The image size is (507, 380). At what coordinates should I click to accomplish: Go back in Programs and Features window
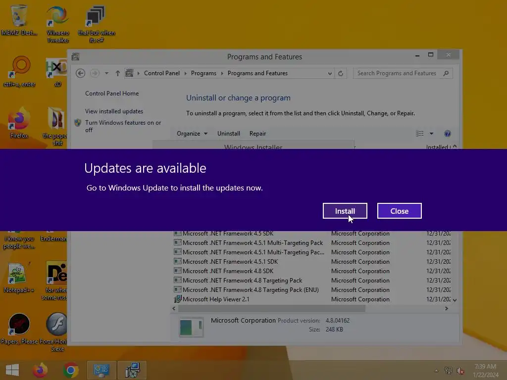click(81, 73)
